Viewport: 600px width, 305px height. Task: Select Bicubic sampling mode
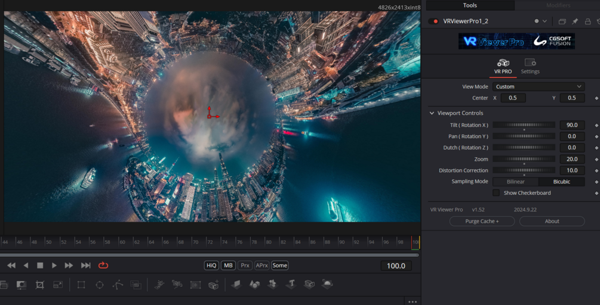coord(561,182)
